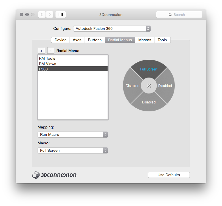Go back with the left chevron button
222x206 pixels.
click(42, 14)
